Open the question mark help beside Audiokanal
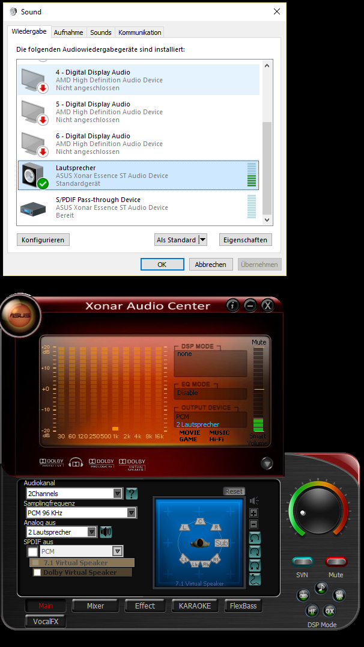The width and height of the screenshot is (364, 647). coord(132,494)
